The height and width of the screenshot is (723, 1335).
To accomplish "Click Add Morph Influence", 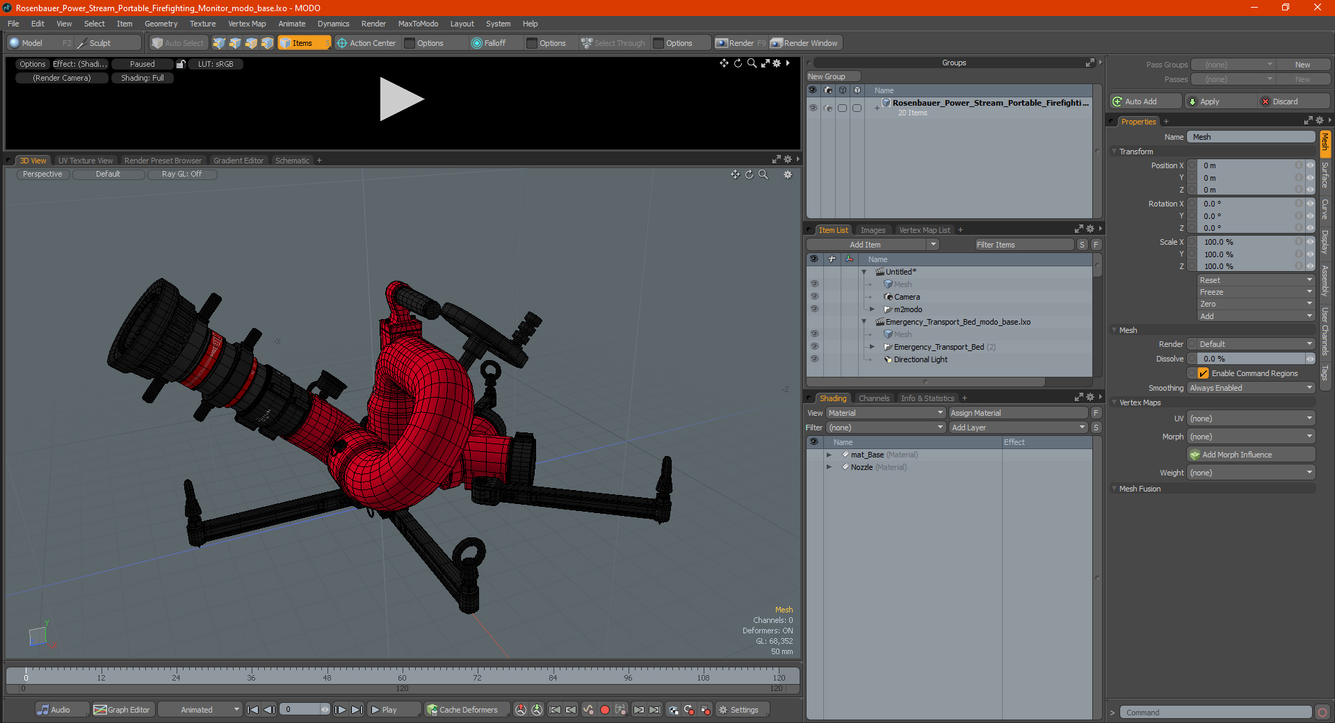I will tap(1251, 455).
